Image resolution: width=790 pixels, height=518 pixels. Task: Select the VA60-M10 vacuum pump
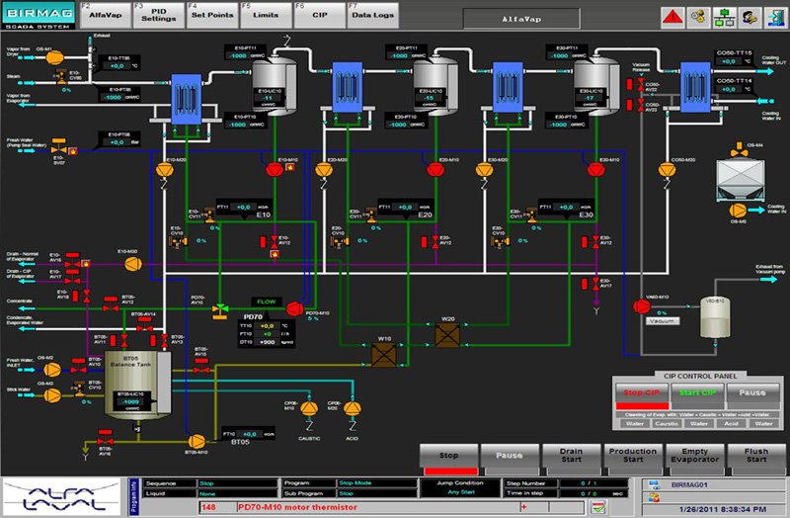pyautogui.click(x=641, y=306)
